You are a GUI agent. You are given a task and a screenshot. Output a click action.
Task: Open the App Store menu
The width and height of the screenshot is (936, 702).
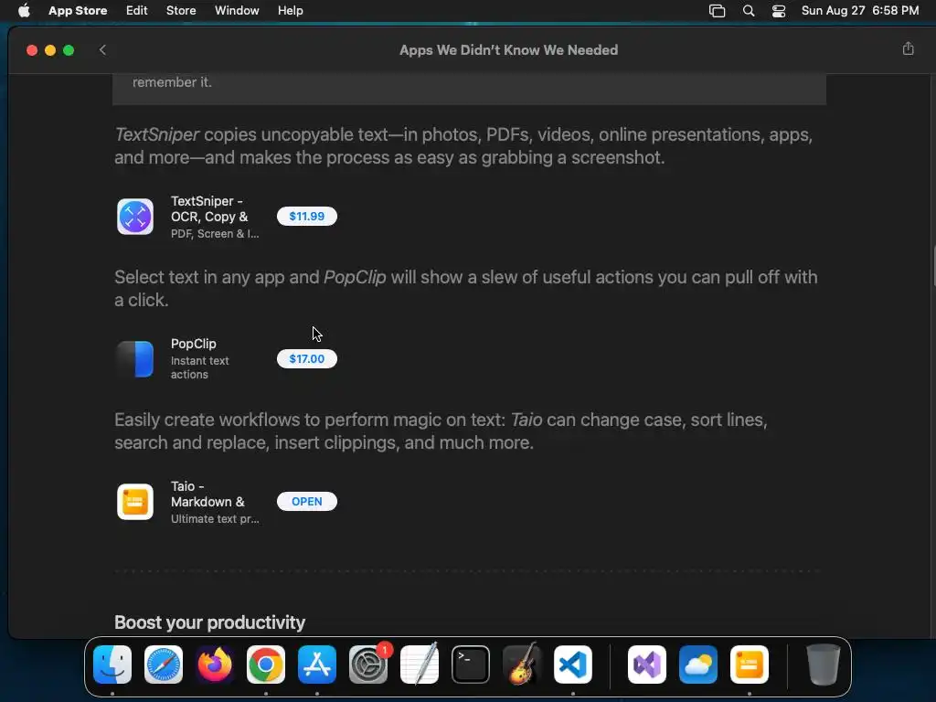pos(78,11)
